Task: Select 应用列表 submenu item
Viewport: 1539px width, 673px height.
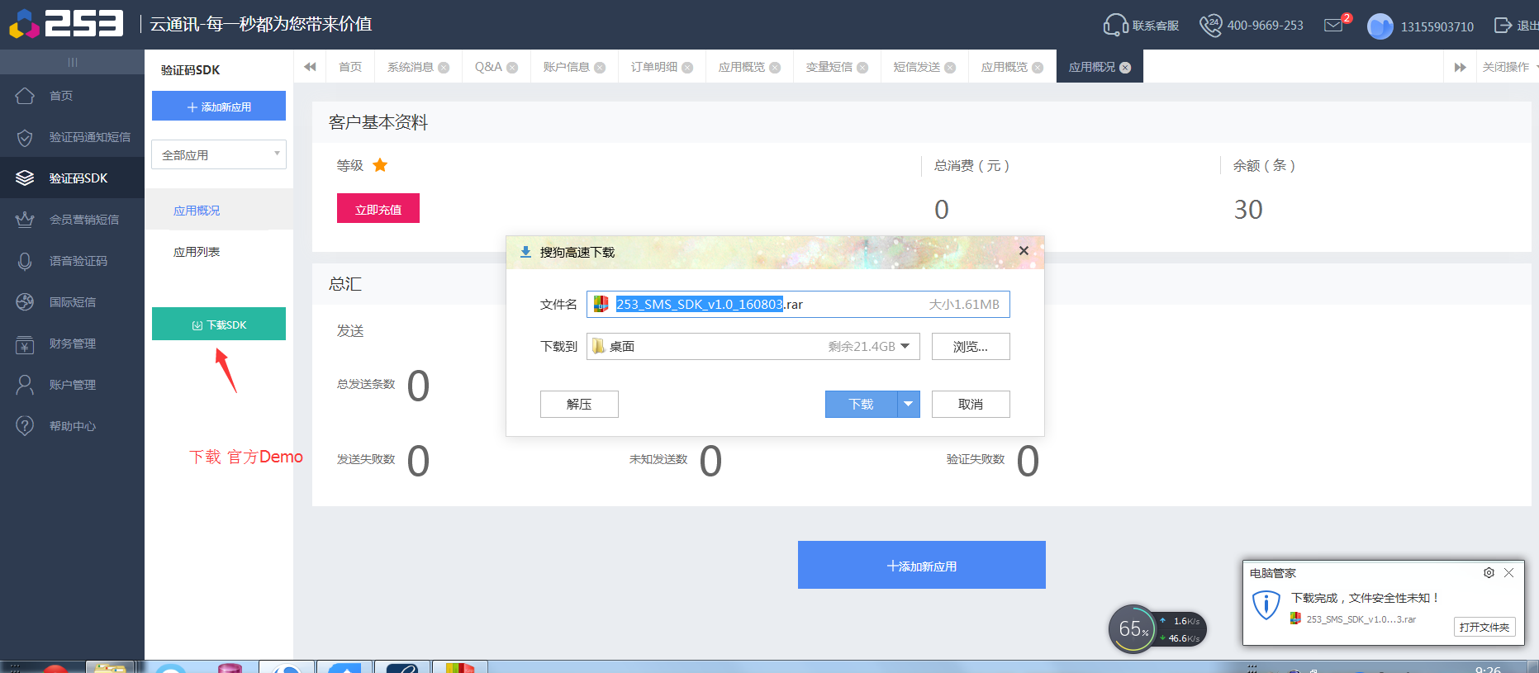Action: pyautogui.click(x=219, y=252)
